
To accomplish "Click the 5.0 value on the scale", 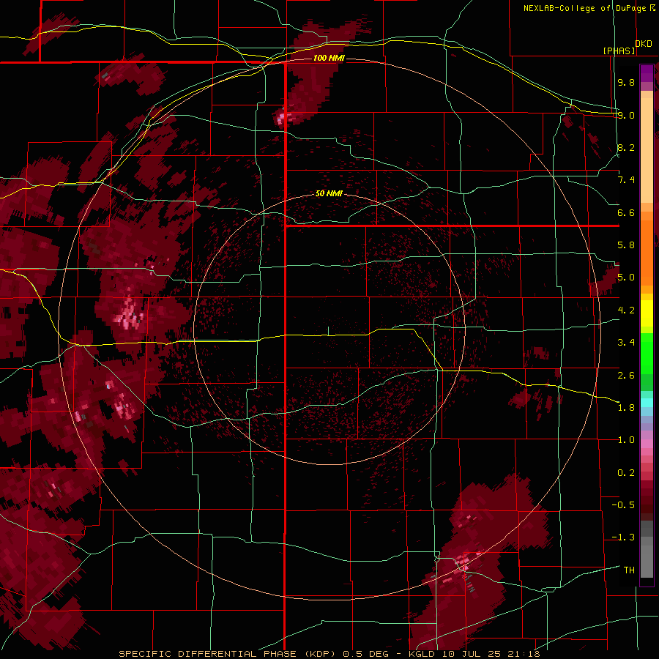I will click(x=626, y=278).
